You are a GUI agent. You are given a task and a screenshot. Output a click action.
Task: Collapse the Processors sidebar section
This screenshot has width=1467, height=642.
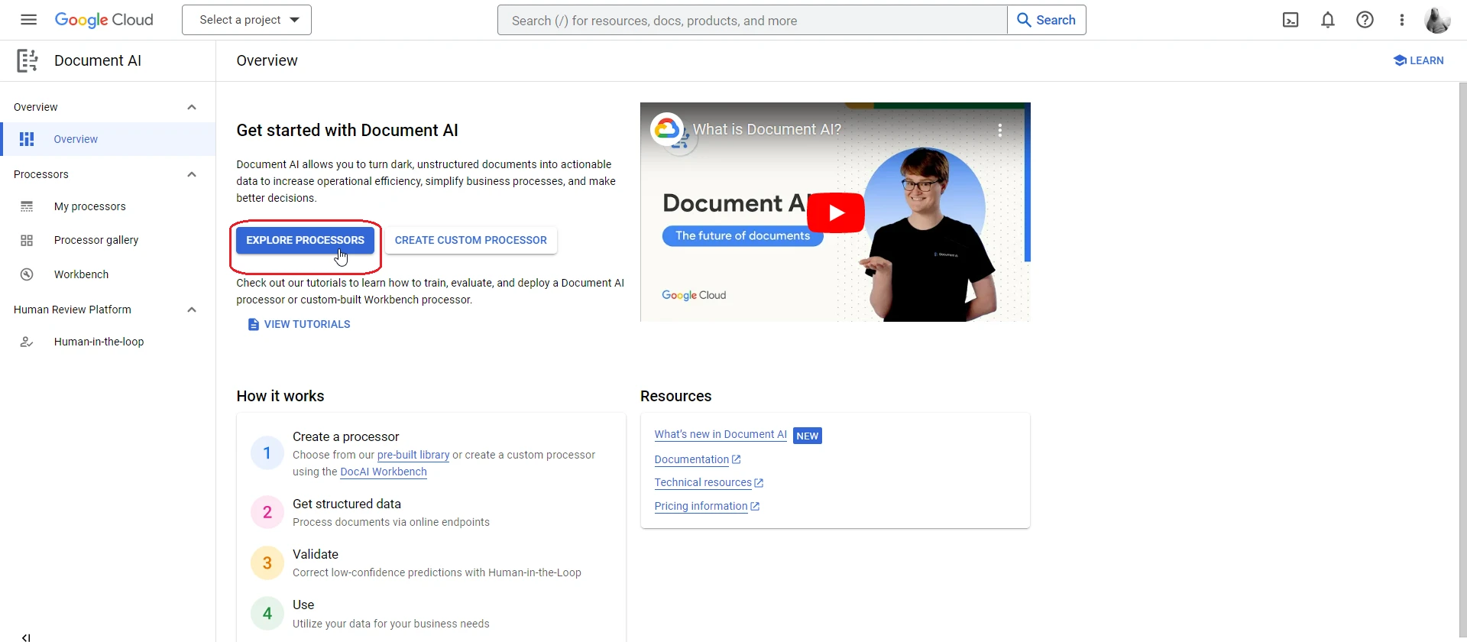pos(192,174)
